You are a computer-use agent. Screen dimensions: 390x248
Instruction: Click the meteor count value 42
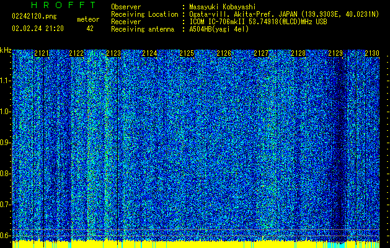(x=90, y=29)
